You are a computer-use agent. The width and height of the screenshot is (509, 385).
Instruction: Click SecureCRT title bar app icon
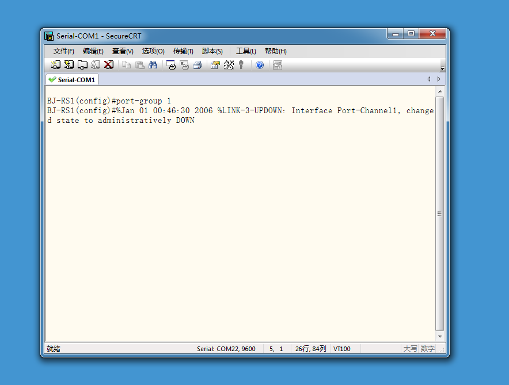pyautogui.click(x=49, y=36)
